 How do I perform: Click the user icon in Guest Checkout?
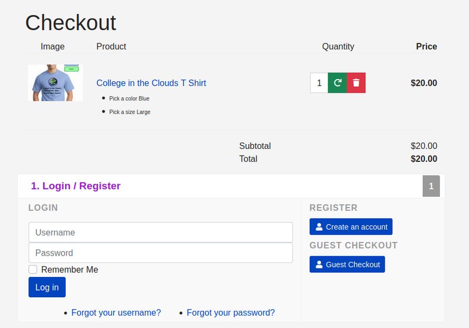pyautogui.click(x=319, y=264)
